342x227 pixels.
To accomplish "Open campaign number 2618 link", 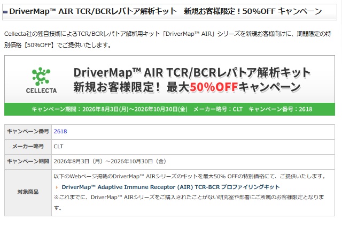I will pyautogui.click(x=60, y=131).
